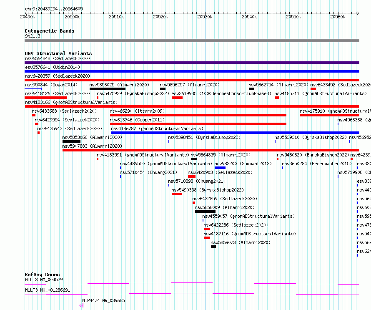Click nsv6420903 (Sedlazeck2020) label
This screenshot has width=371, height=310.
[x=220, y=172]
